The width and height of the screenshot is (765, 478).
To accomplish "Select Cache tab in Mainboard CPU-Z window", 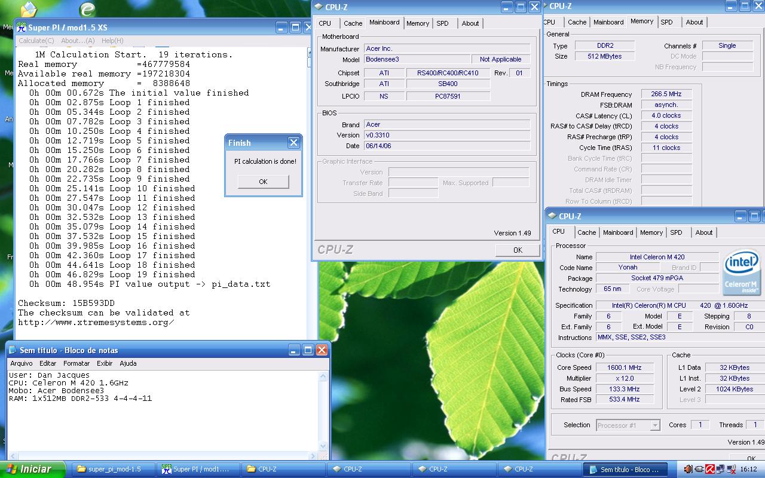I will (353, 23).
